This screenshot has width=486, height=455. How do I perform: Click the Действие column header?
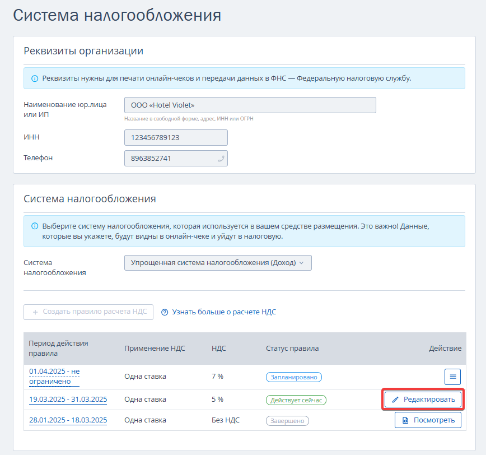445,349
